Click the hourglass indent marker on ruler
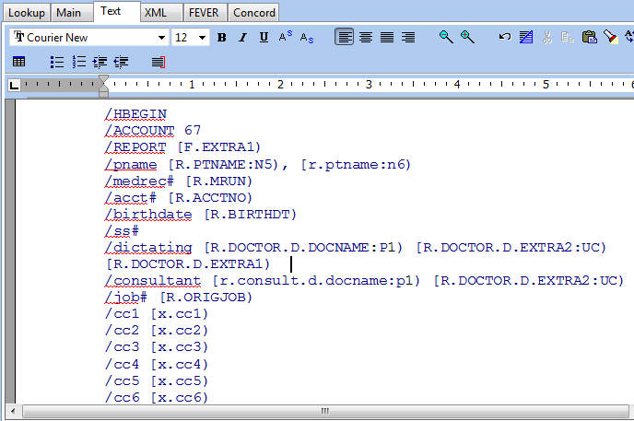 (x=103, y=86)
